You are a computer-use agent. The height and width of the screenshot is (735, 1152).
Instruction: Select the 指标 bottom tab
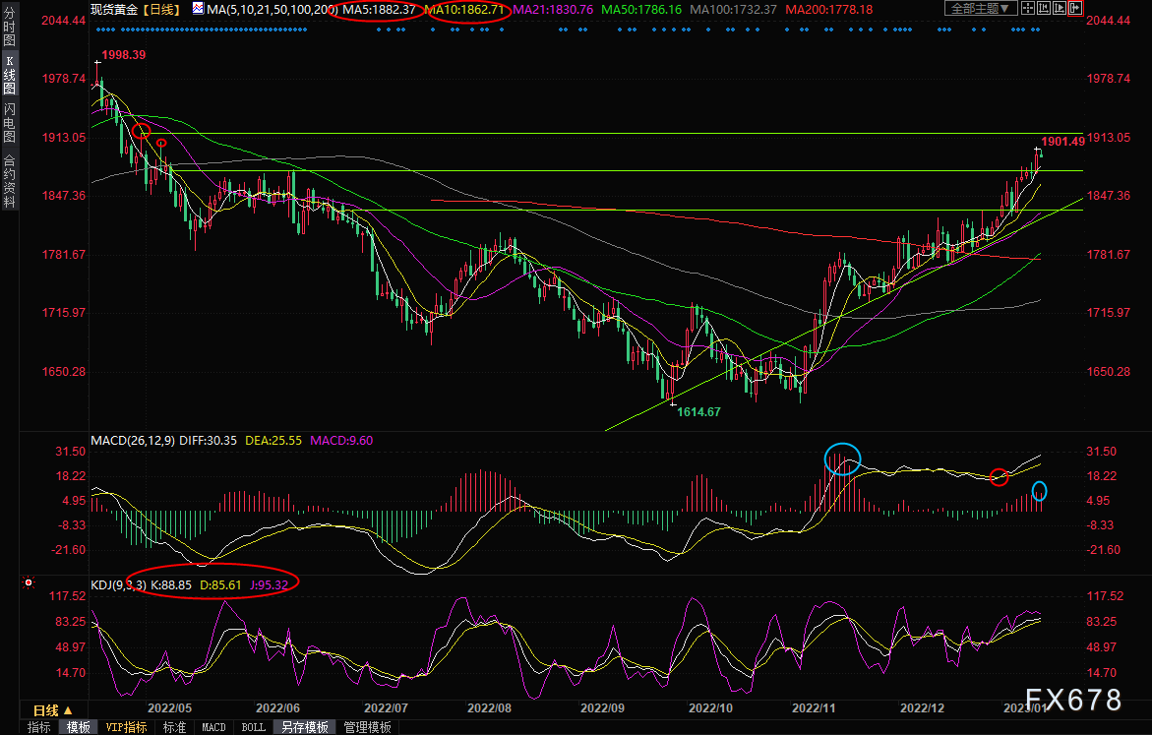coord(39,727)
